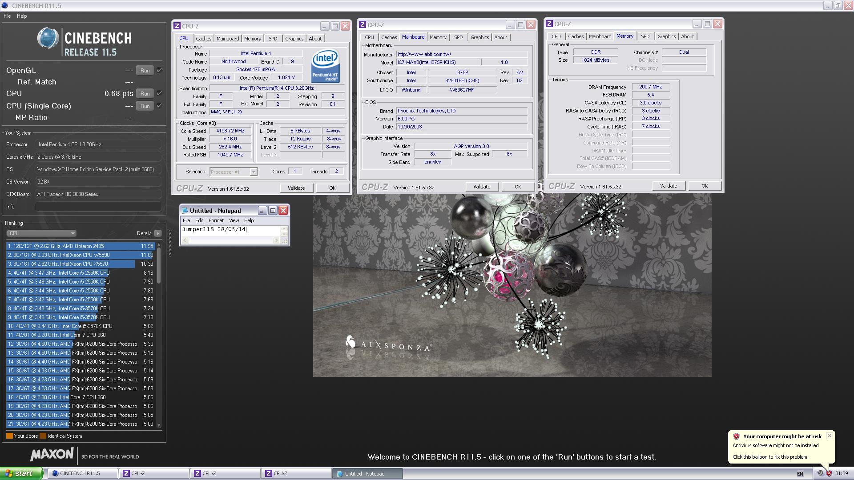Switch to Mainboard tab in Memory CPU-Z window
The image size is (854, 480).
click(x=600, y=36)
